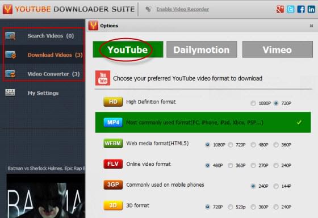318x218 pixels.
Task: Select the 3D format badge
Action: point(113,206)
